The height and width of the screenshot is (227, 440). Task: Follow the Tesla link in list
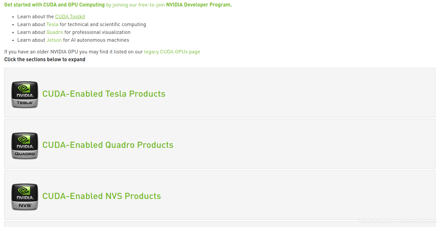[52, 24]
